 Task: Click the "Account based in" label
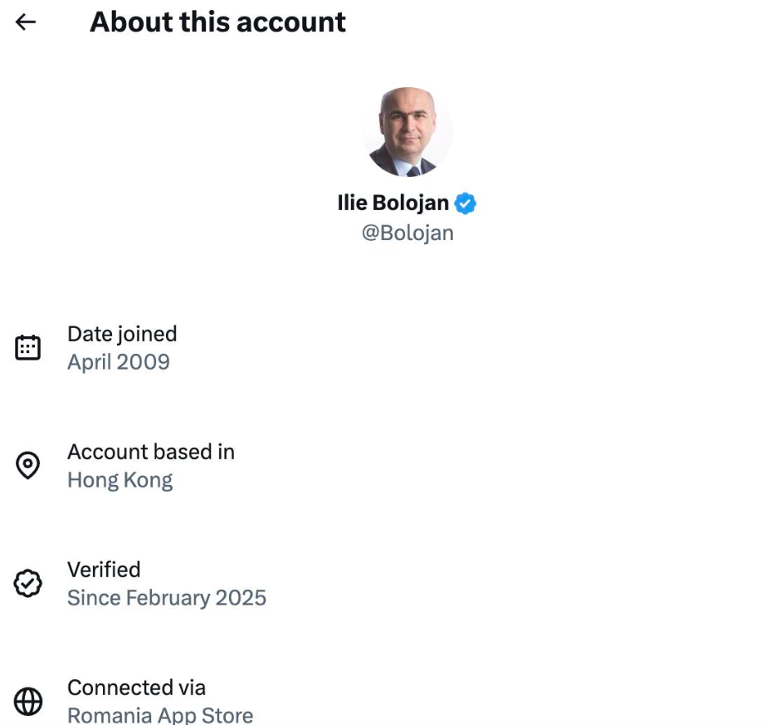(151, 452)
